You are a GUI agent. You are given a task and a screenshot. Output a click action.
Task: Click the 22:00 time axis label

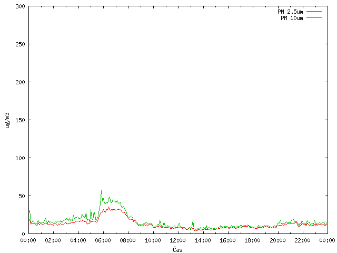click(303, 240)
